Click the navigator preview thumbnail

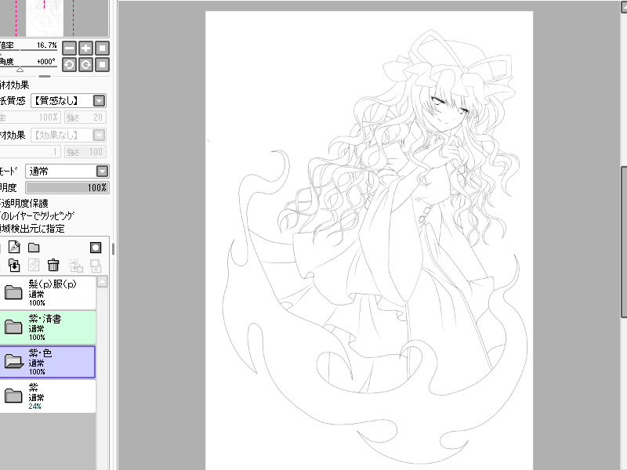coord(45,17)
